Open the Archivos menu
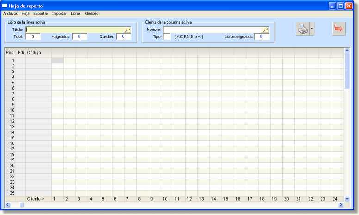The width and height of the screenshot is (359, 215). coord(10,14)
